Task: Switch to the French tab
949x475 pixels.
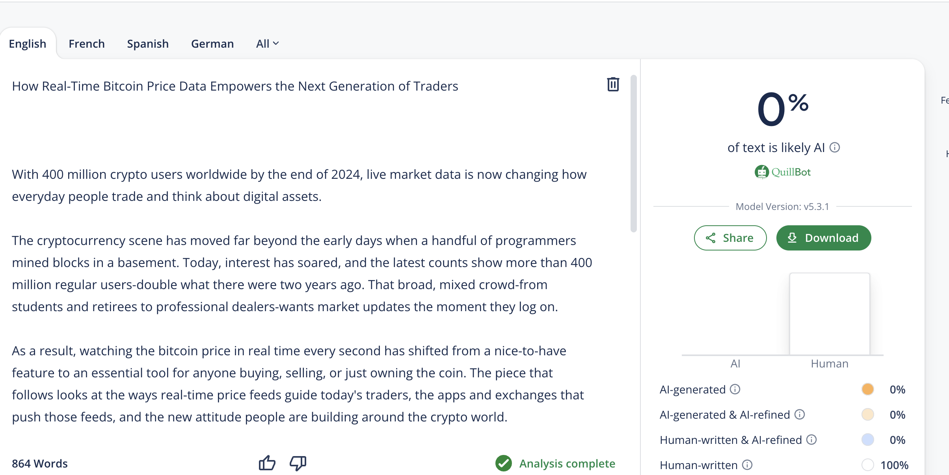Action: click(87, 44)
